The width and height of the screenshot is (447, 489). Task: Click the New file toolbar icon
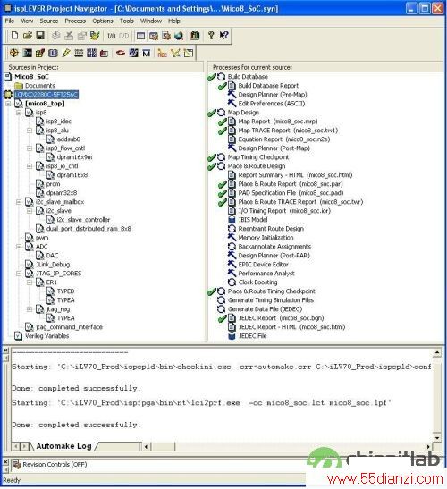coord(14,35)
